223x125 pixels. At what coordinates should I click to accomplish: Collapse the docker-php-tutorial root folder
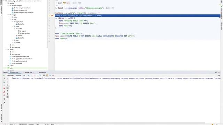tap(4, 1)
